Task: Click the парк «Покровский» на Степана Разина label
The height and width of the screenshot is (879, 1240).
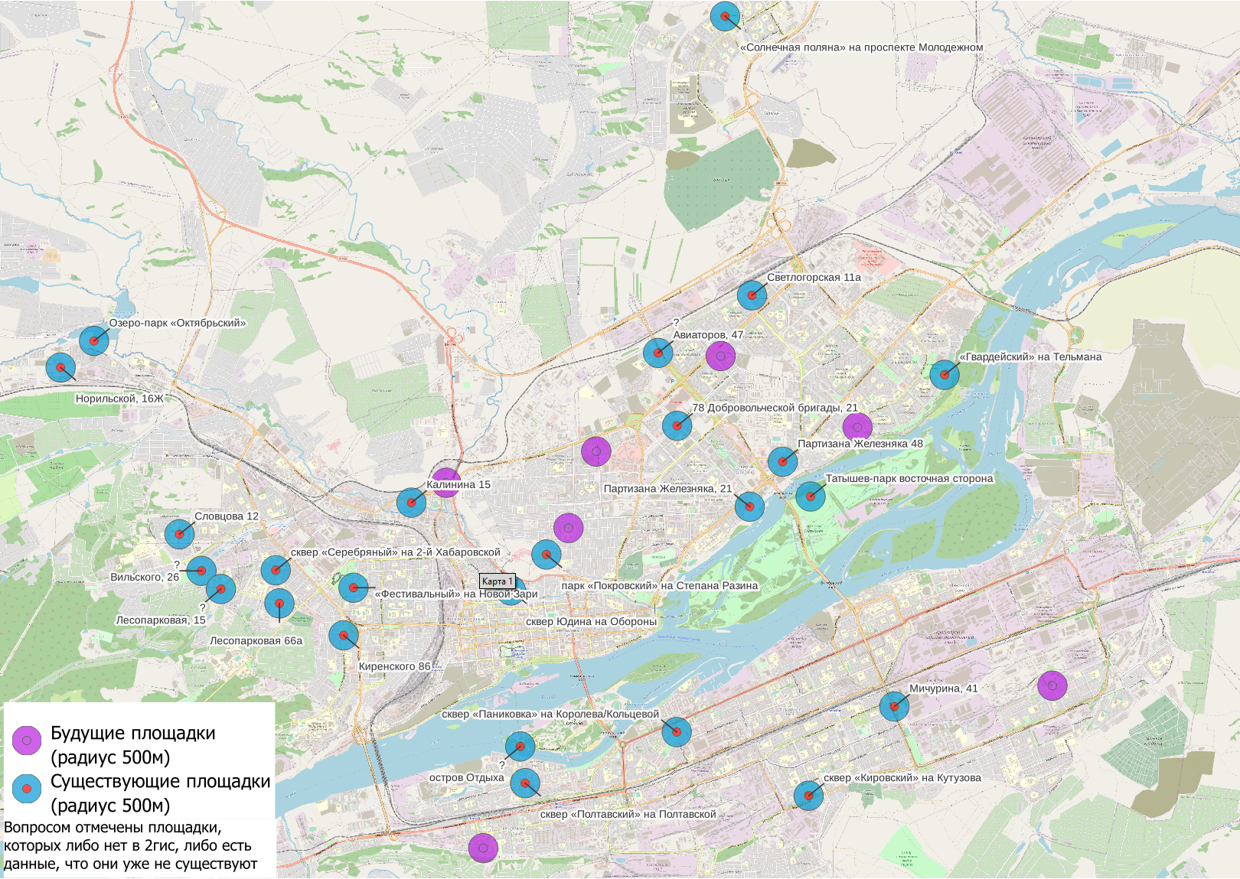Action: pos(660,586)
